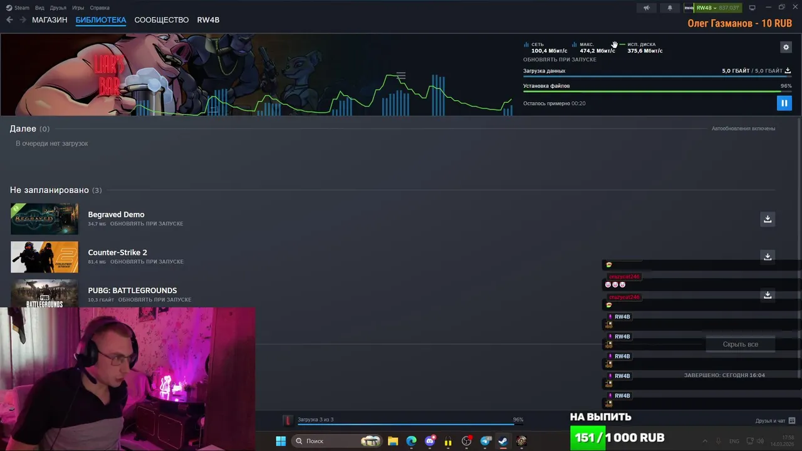The width and height of the screenshot is (802, 451).
Task: Switch to the БИБЛИОТЕКА tab
Action: [x=101, y=20]
